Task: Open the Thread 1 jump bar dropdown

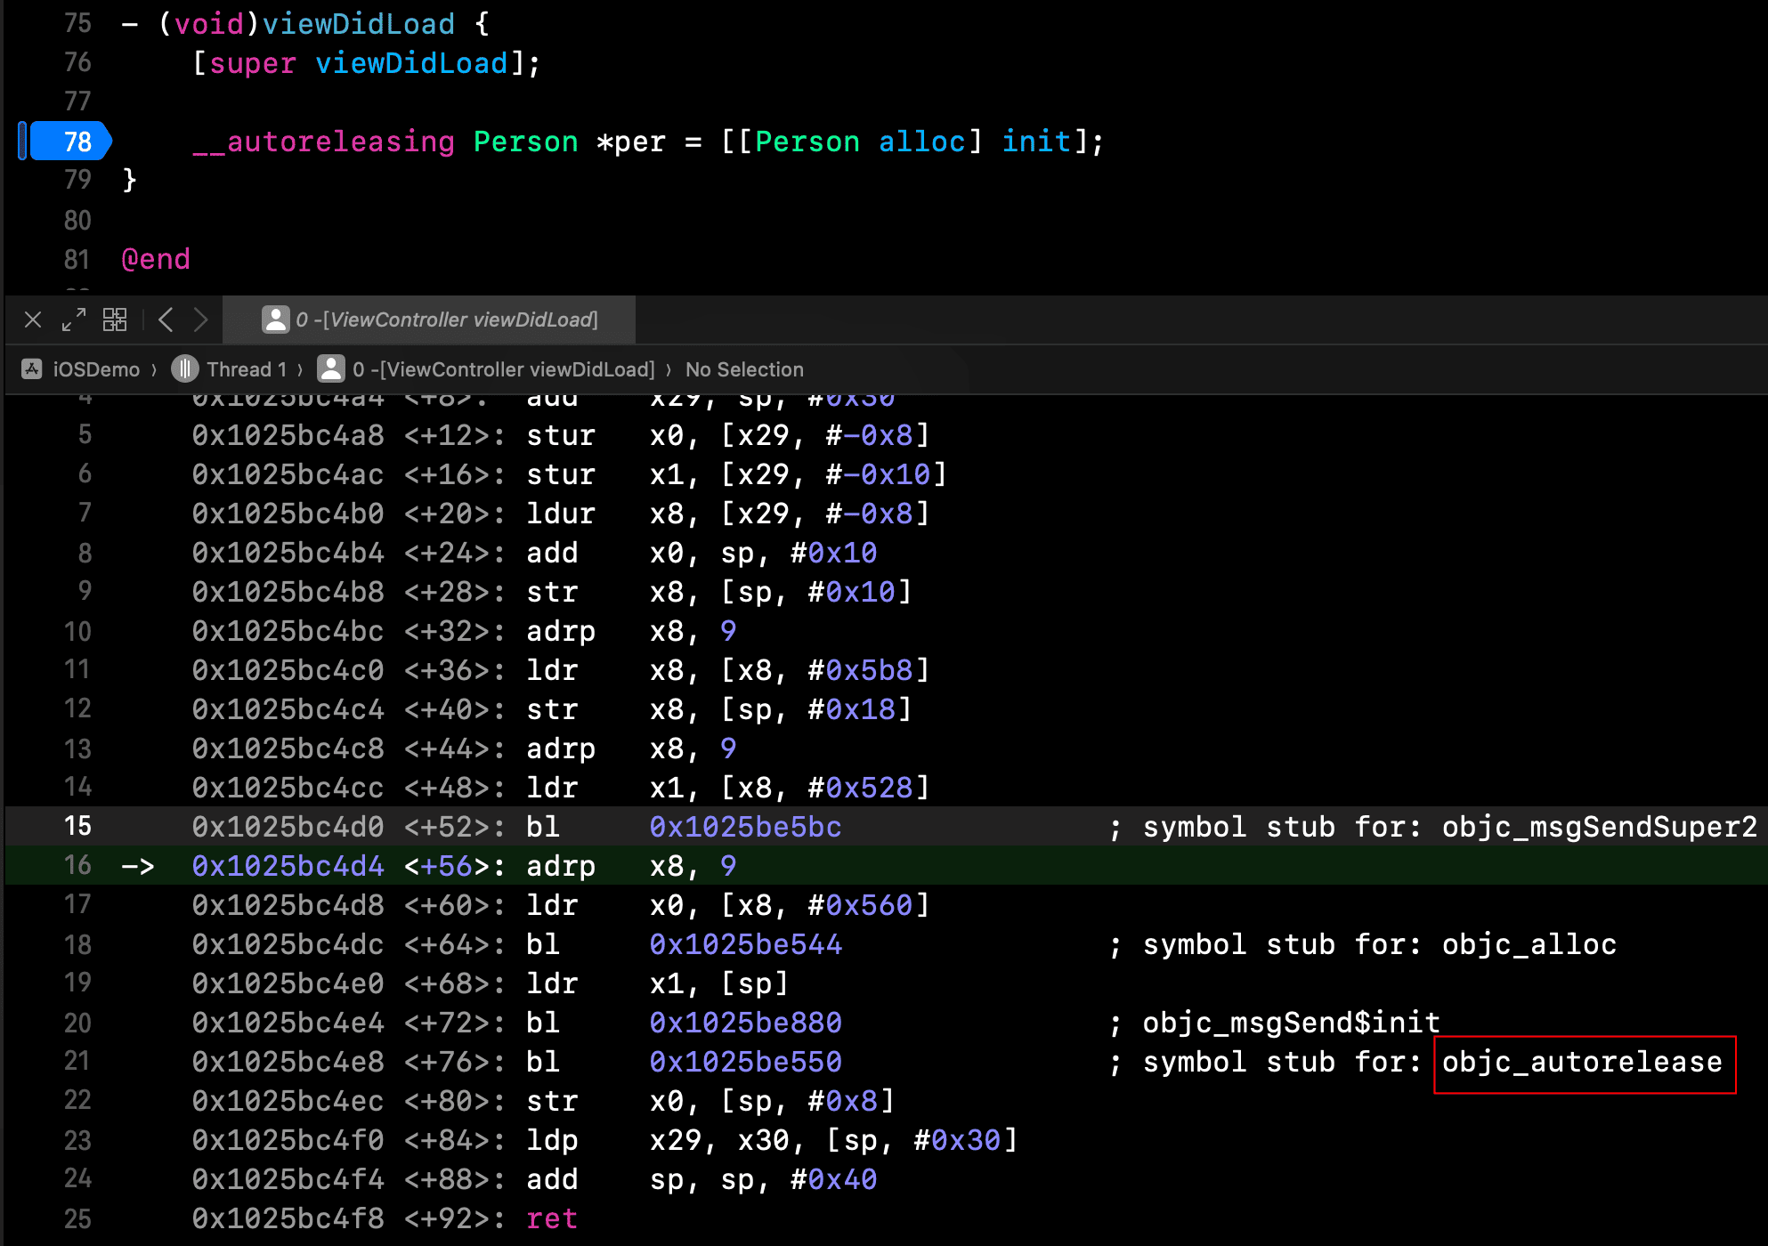Action: [x=246, y=369]
